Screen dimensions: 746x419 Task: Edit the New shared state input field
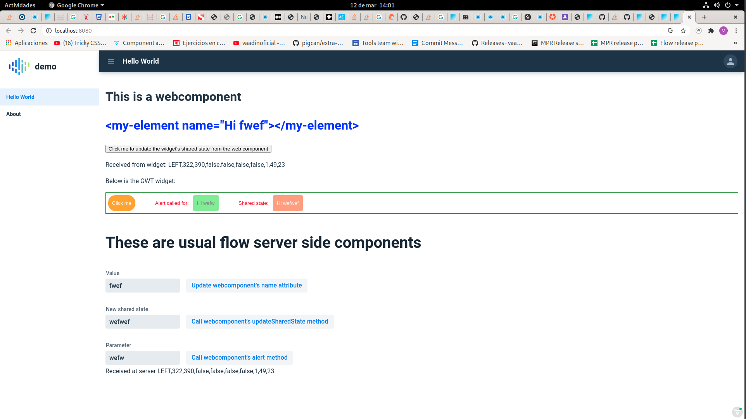point(142,322)
